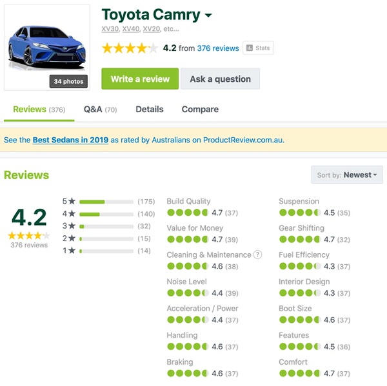This screenshot has width=387, height=386.
Task: Click the Toyota Camry title text
Action: [x=151, y=15]
